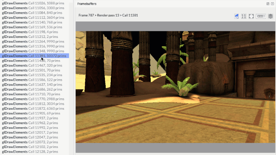Select glDrawElements Call 11992, 2 prims
The width and height of the screenshot is (276, 155).
click(x=30, y=127)
